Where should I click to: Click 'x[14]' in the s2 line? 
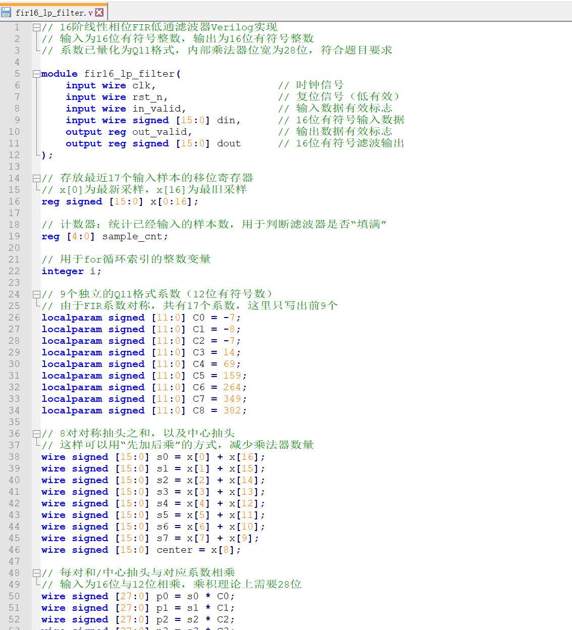pyautogui.click(x=244, y=480)
